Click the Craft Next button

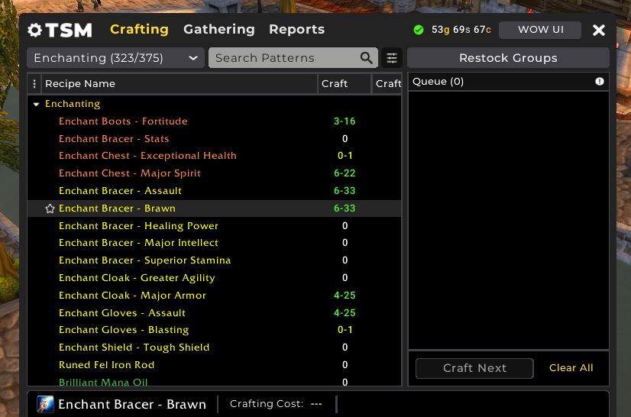point(474,368)
